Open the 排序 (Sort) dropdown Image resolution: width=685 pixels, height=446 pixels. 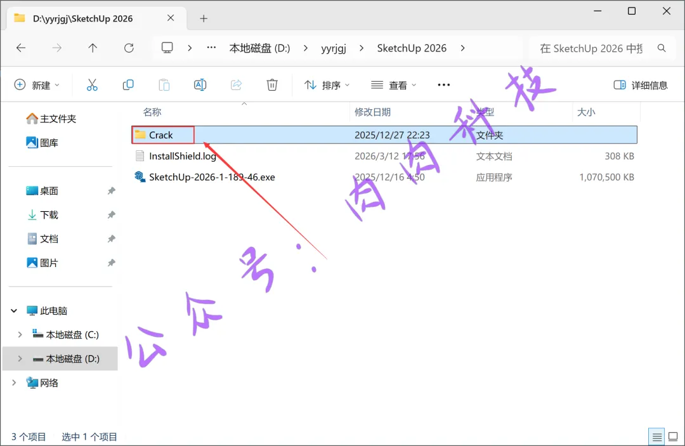pyautogui.click(x=327, y=85)
